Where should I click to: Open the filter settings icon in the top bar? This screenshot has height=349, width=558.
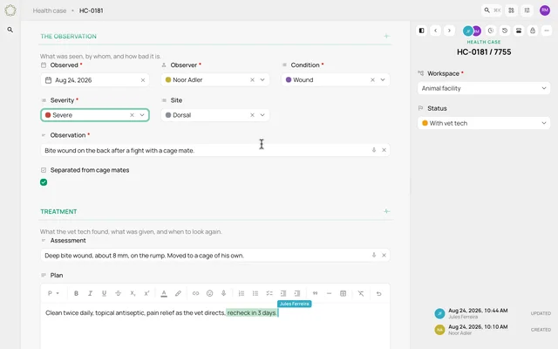coord(527,10)
